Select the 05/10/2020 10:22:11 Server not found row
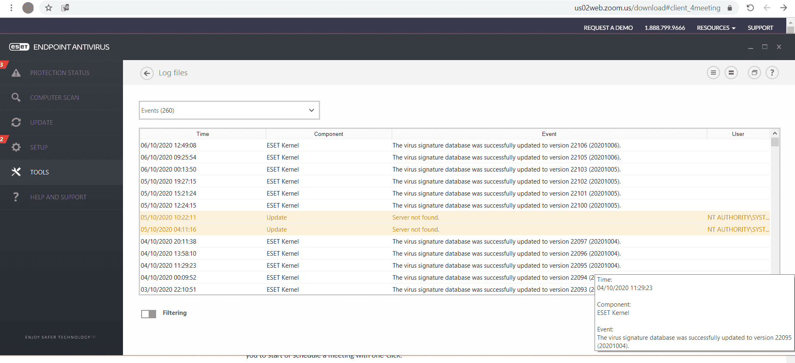The width and height of the screenshot is (795, 363). [x=415, y=218]
